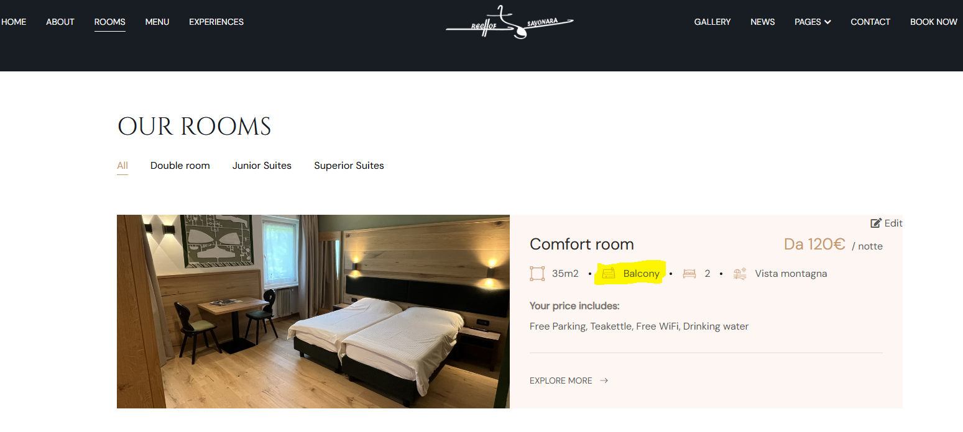The height and width of the screenshot is (432, 963).
Task: Open the Rooms menu item
Action: click(x=110, y=22)
